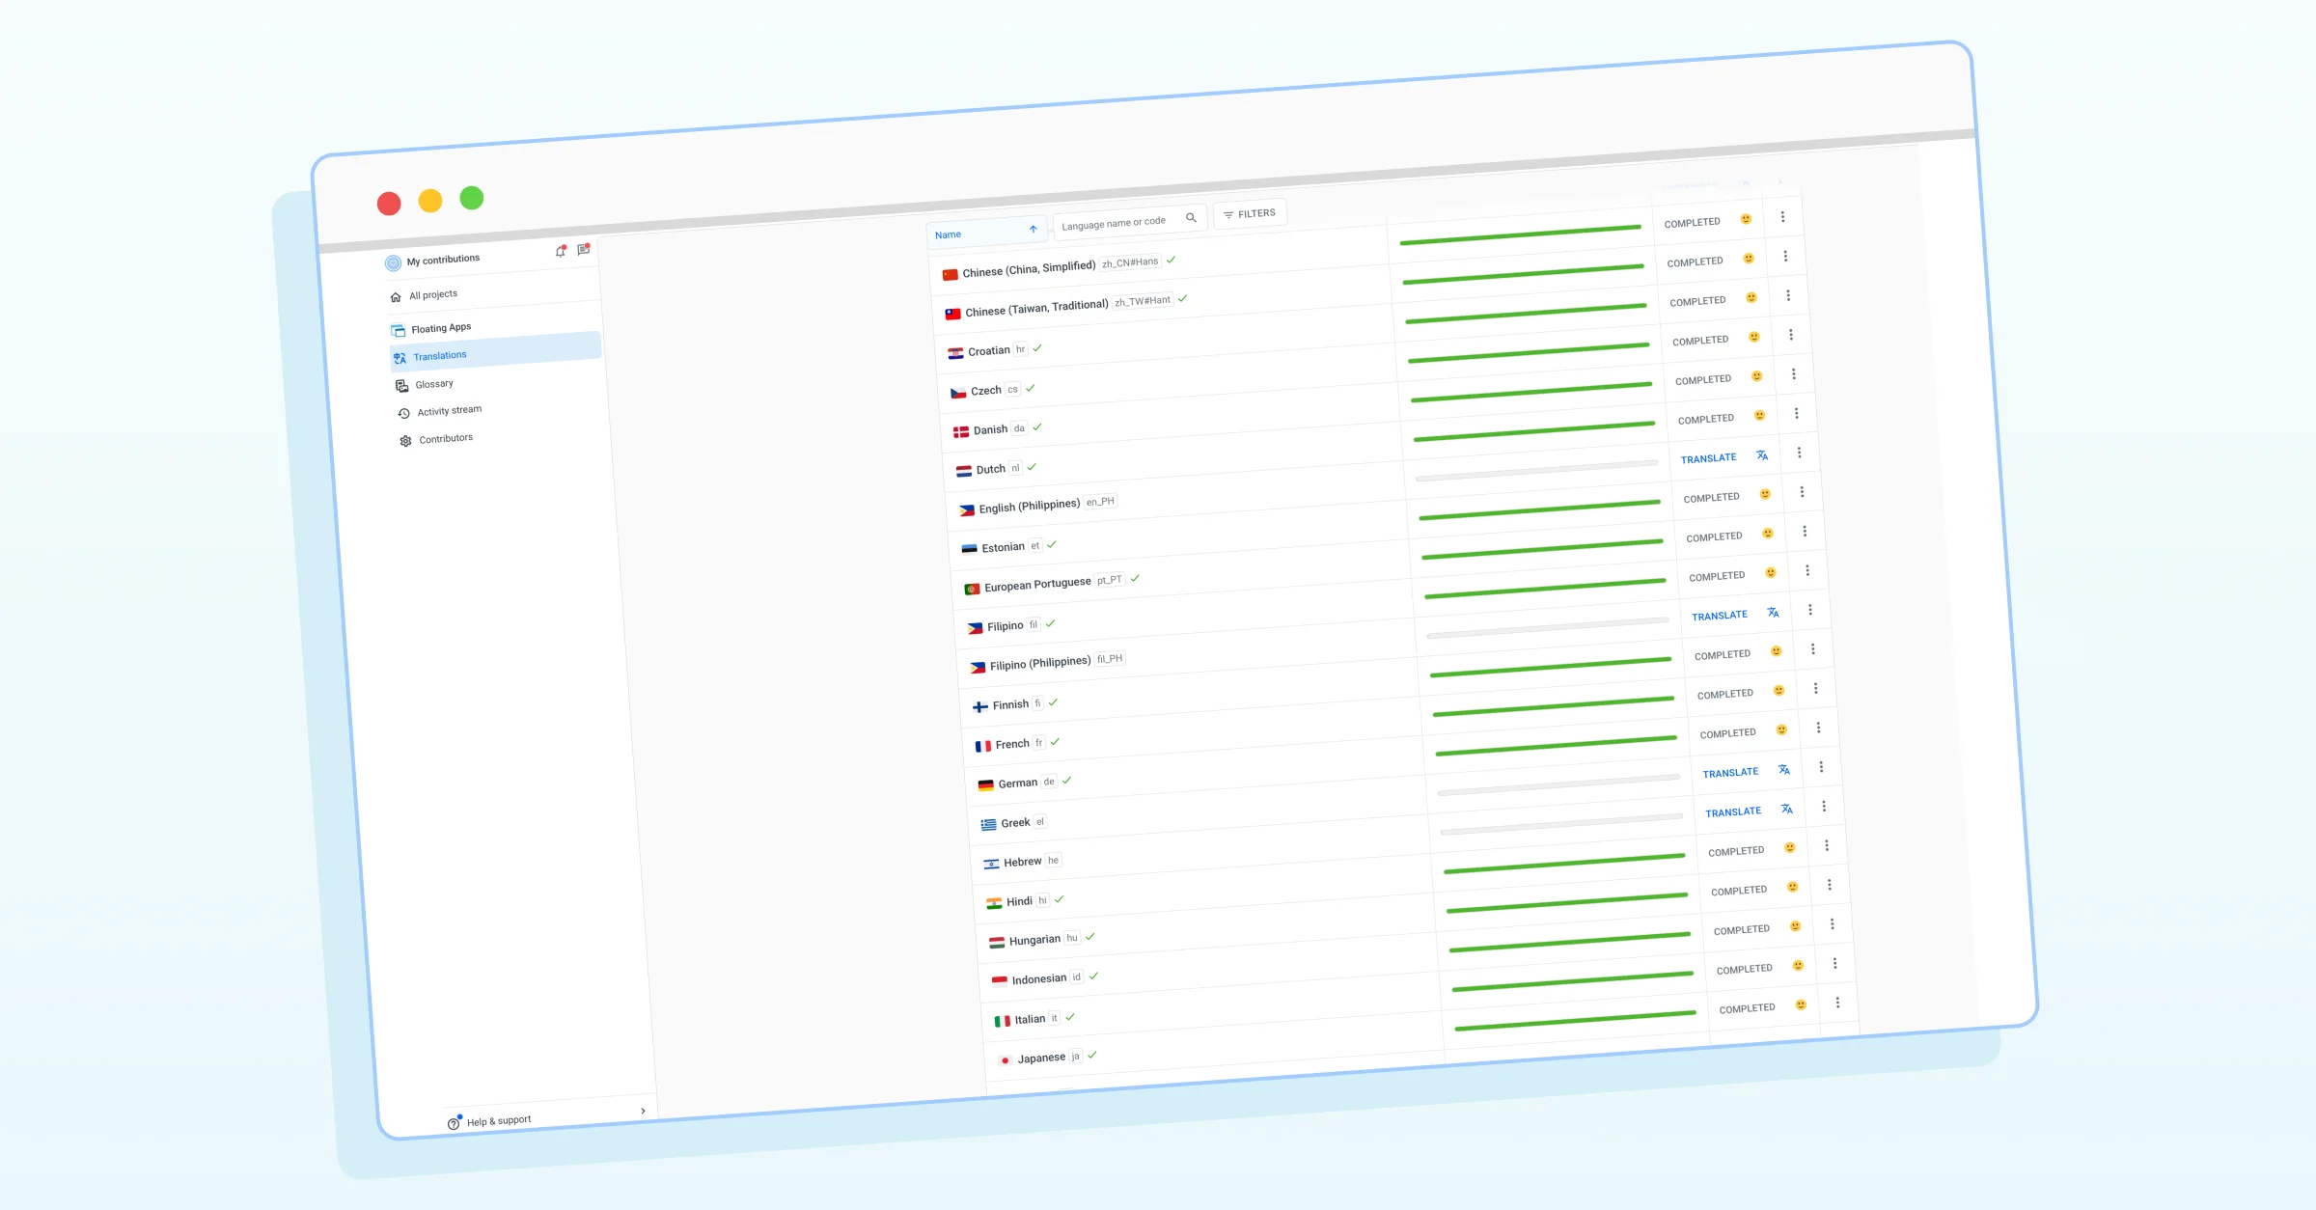Viewport: 2316px width, 1210px height.
Task: Click translate icon in Filipino row
Action: 1773,613
